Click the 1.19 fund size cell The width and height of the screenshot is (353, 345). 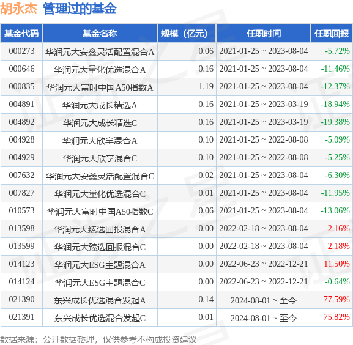pos(206,86)
